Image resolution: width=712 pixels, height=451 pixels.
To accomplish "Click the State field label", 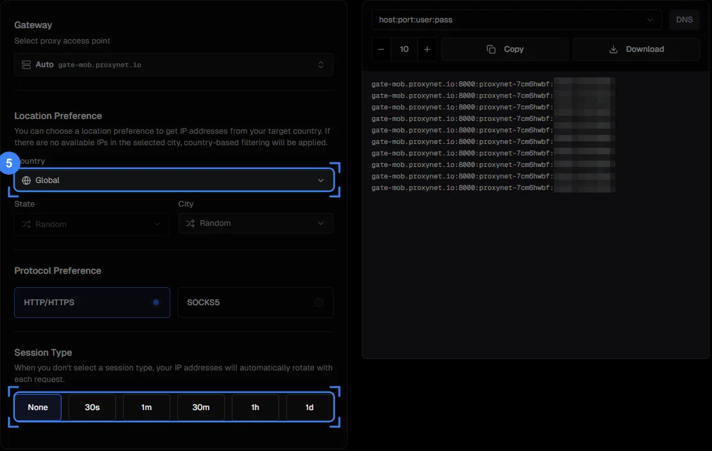I will (24, 204).
